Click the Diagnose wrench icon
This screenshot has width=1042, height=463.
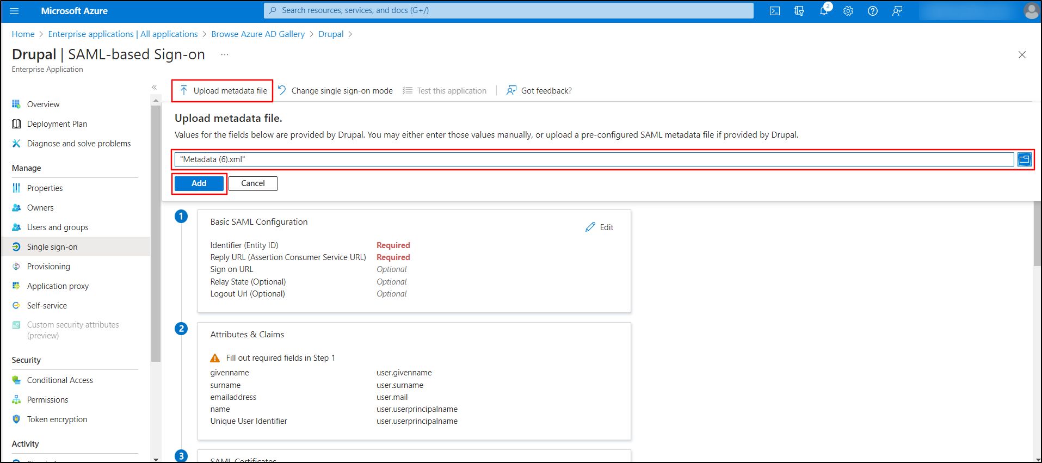16,144
